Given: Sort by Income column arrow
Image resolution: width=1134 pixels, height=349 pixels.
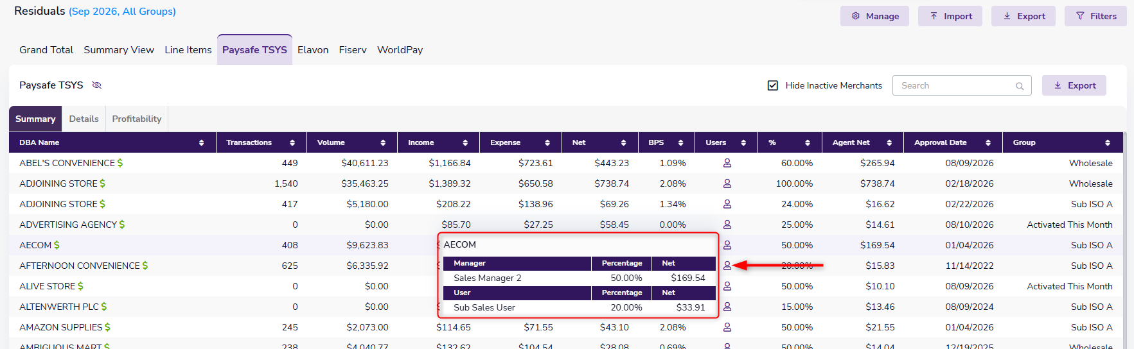Looking at the screenshot, I should point(465,142).
